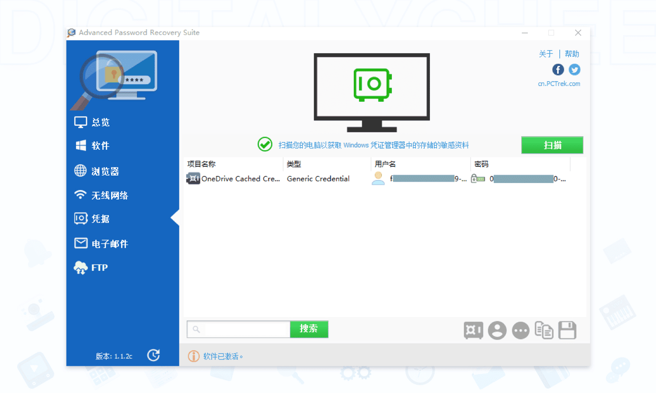Image resolution: width=656 pixels, height=393 pixels.
Task: Click the credential safe icon in bottom toolbar
Action: point(474,330)
